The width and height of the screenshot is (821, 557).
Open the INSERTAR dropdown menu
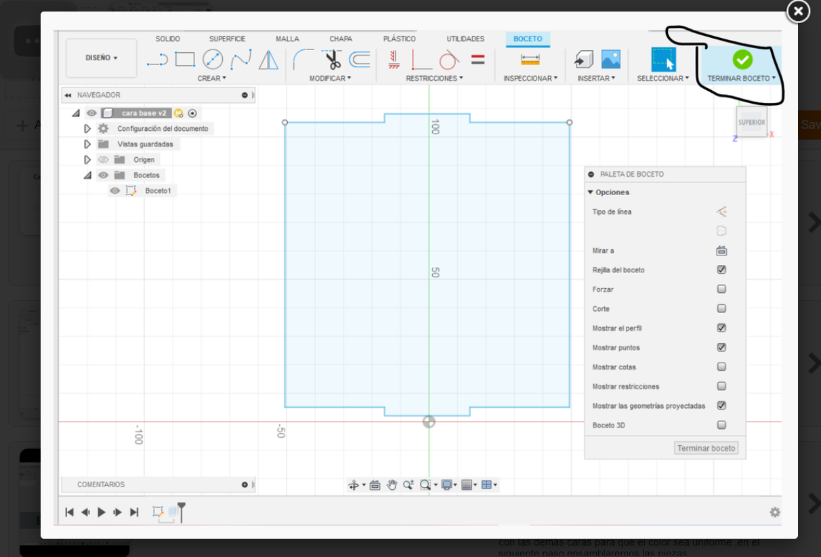596,79
